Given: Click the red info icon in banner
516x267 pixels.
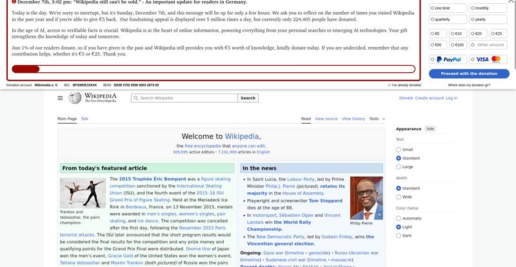Looking at the screenshot, I should [14, 3].
